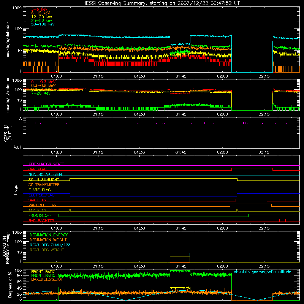Image resolution: width=304 pixels, height=304 pixels.
Task: Click the raised GAP_FLAG step after 02:00
Action: [x=252, y=168]
